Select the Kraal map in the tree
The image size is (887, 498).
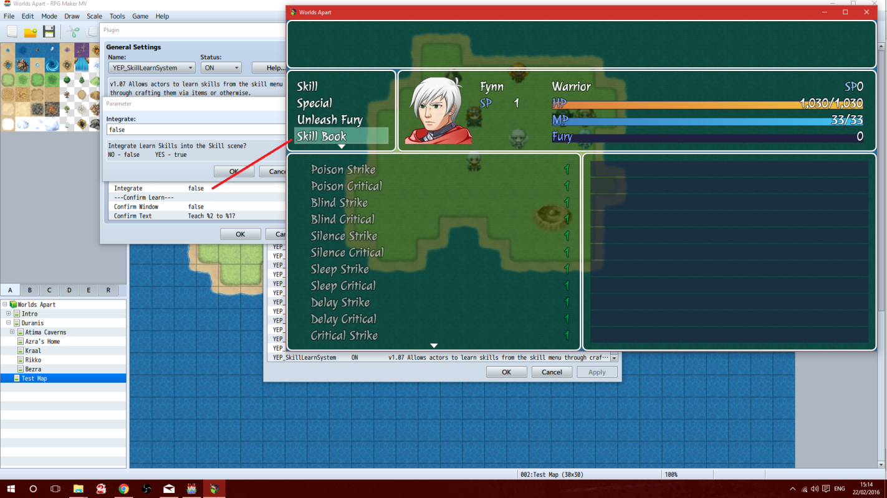tap(33, 351)
